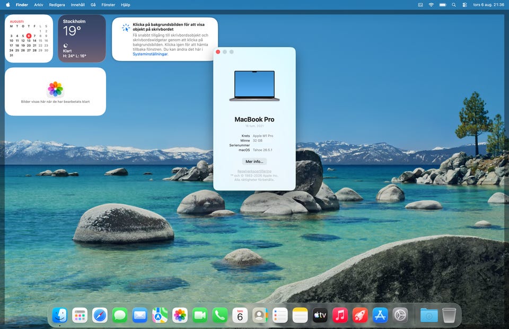Open the Augusti calendar widget

coord(29,39)
